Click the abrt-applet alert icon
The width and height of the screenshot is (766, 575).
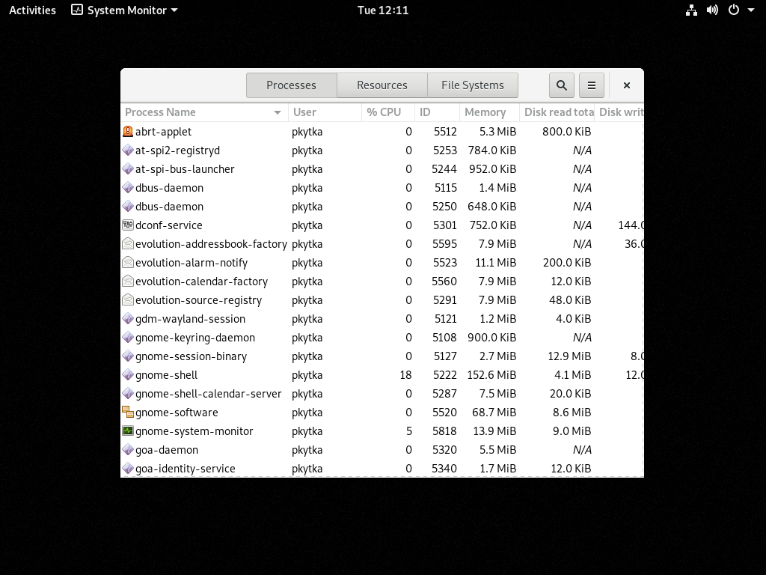[127, 132]
